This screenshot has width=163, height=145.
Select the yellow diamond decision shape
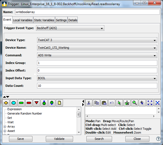pos(6,103)
